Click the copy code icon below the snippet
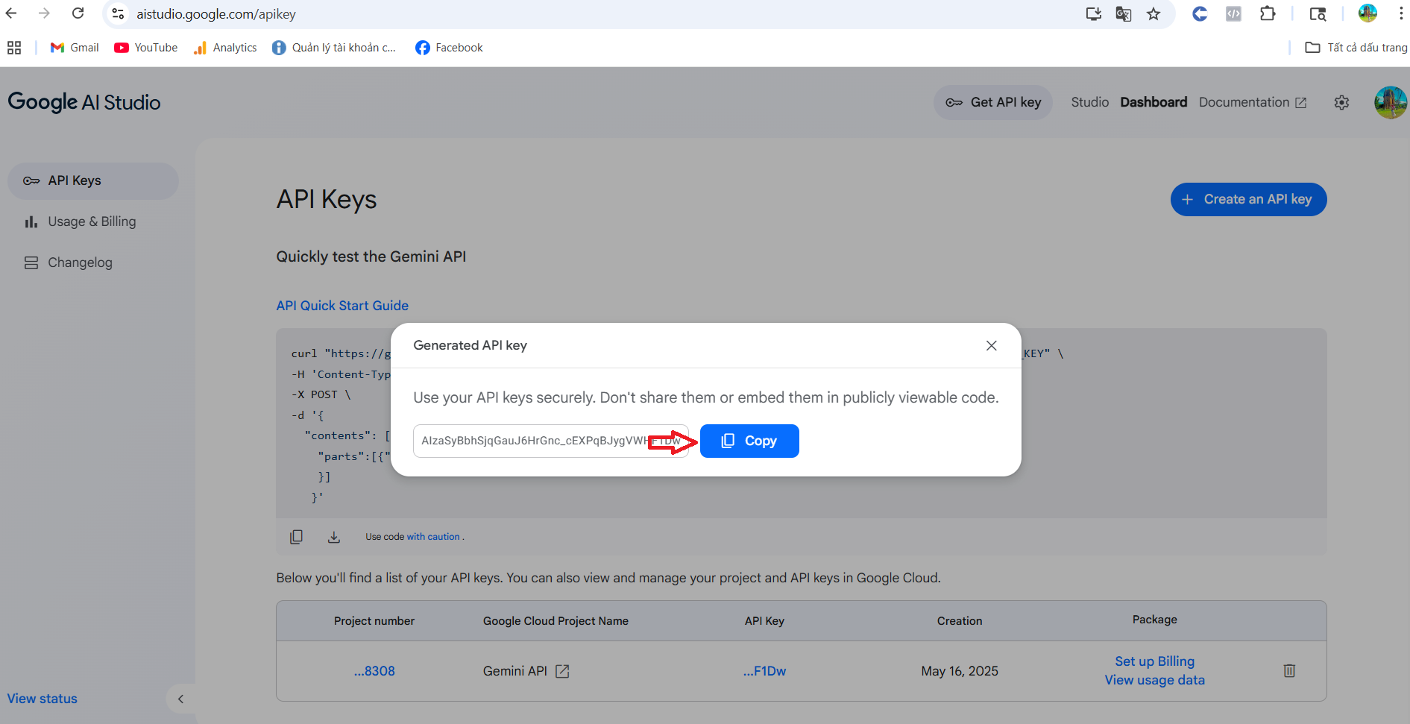 coord(296,537)
